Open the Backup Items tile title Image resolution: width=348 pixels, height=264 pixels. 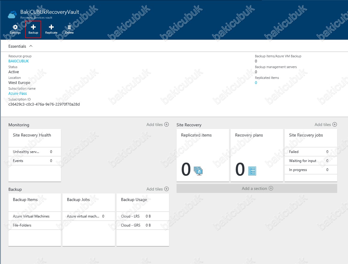[25, 200]
